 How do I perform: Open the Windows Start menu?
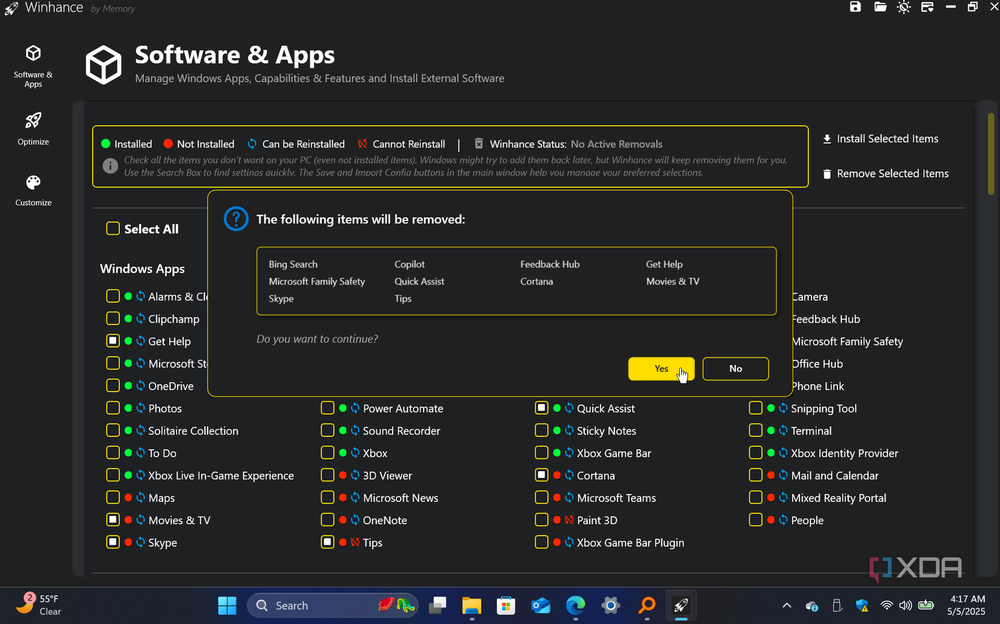point(227,605)
